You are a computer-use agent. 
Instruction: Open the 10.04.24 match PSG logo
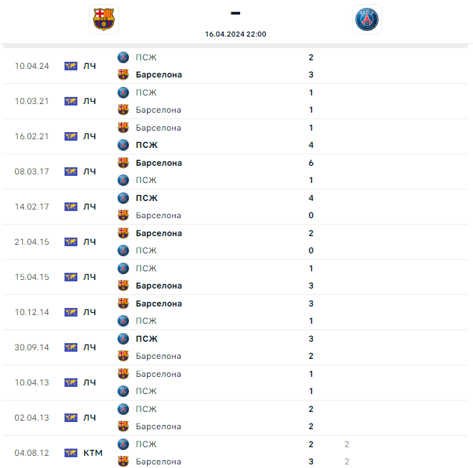[123, 57]
